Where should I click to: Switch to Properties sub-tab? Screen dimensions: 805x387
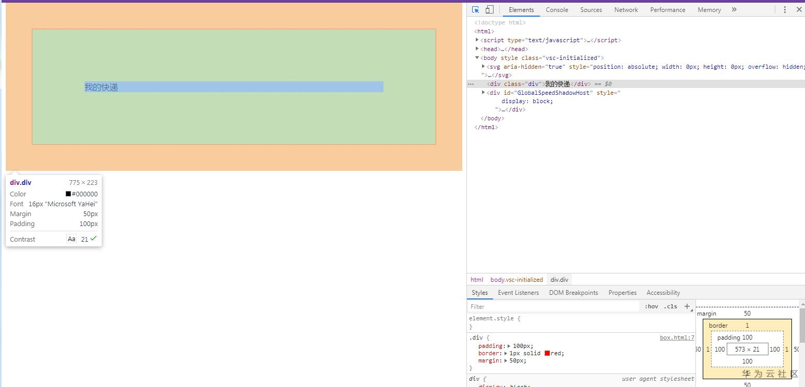622,293
